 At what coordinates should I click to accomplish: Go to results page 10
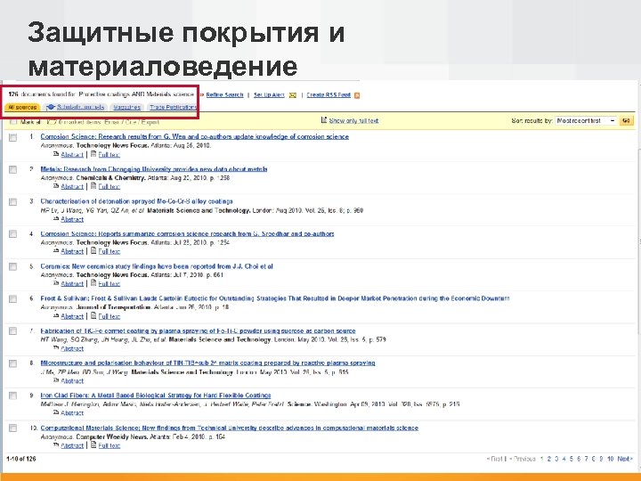(x=611, y=459)
